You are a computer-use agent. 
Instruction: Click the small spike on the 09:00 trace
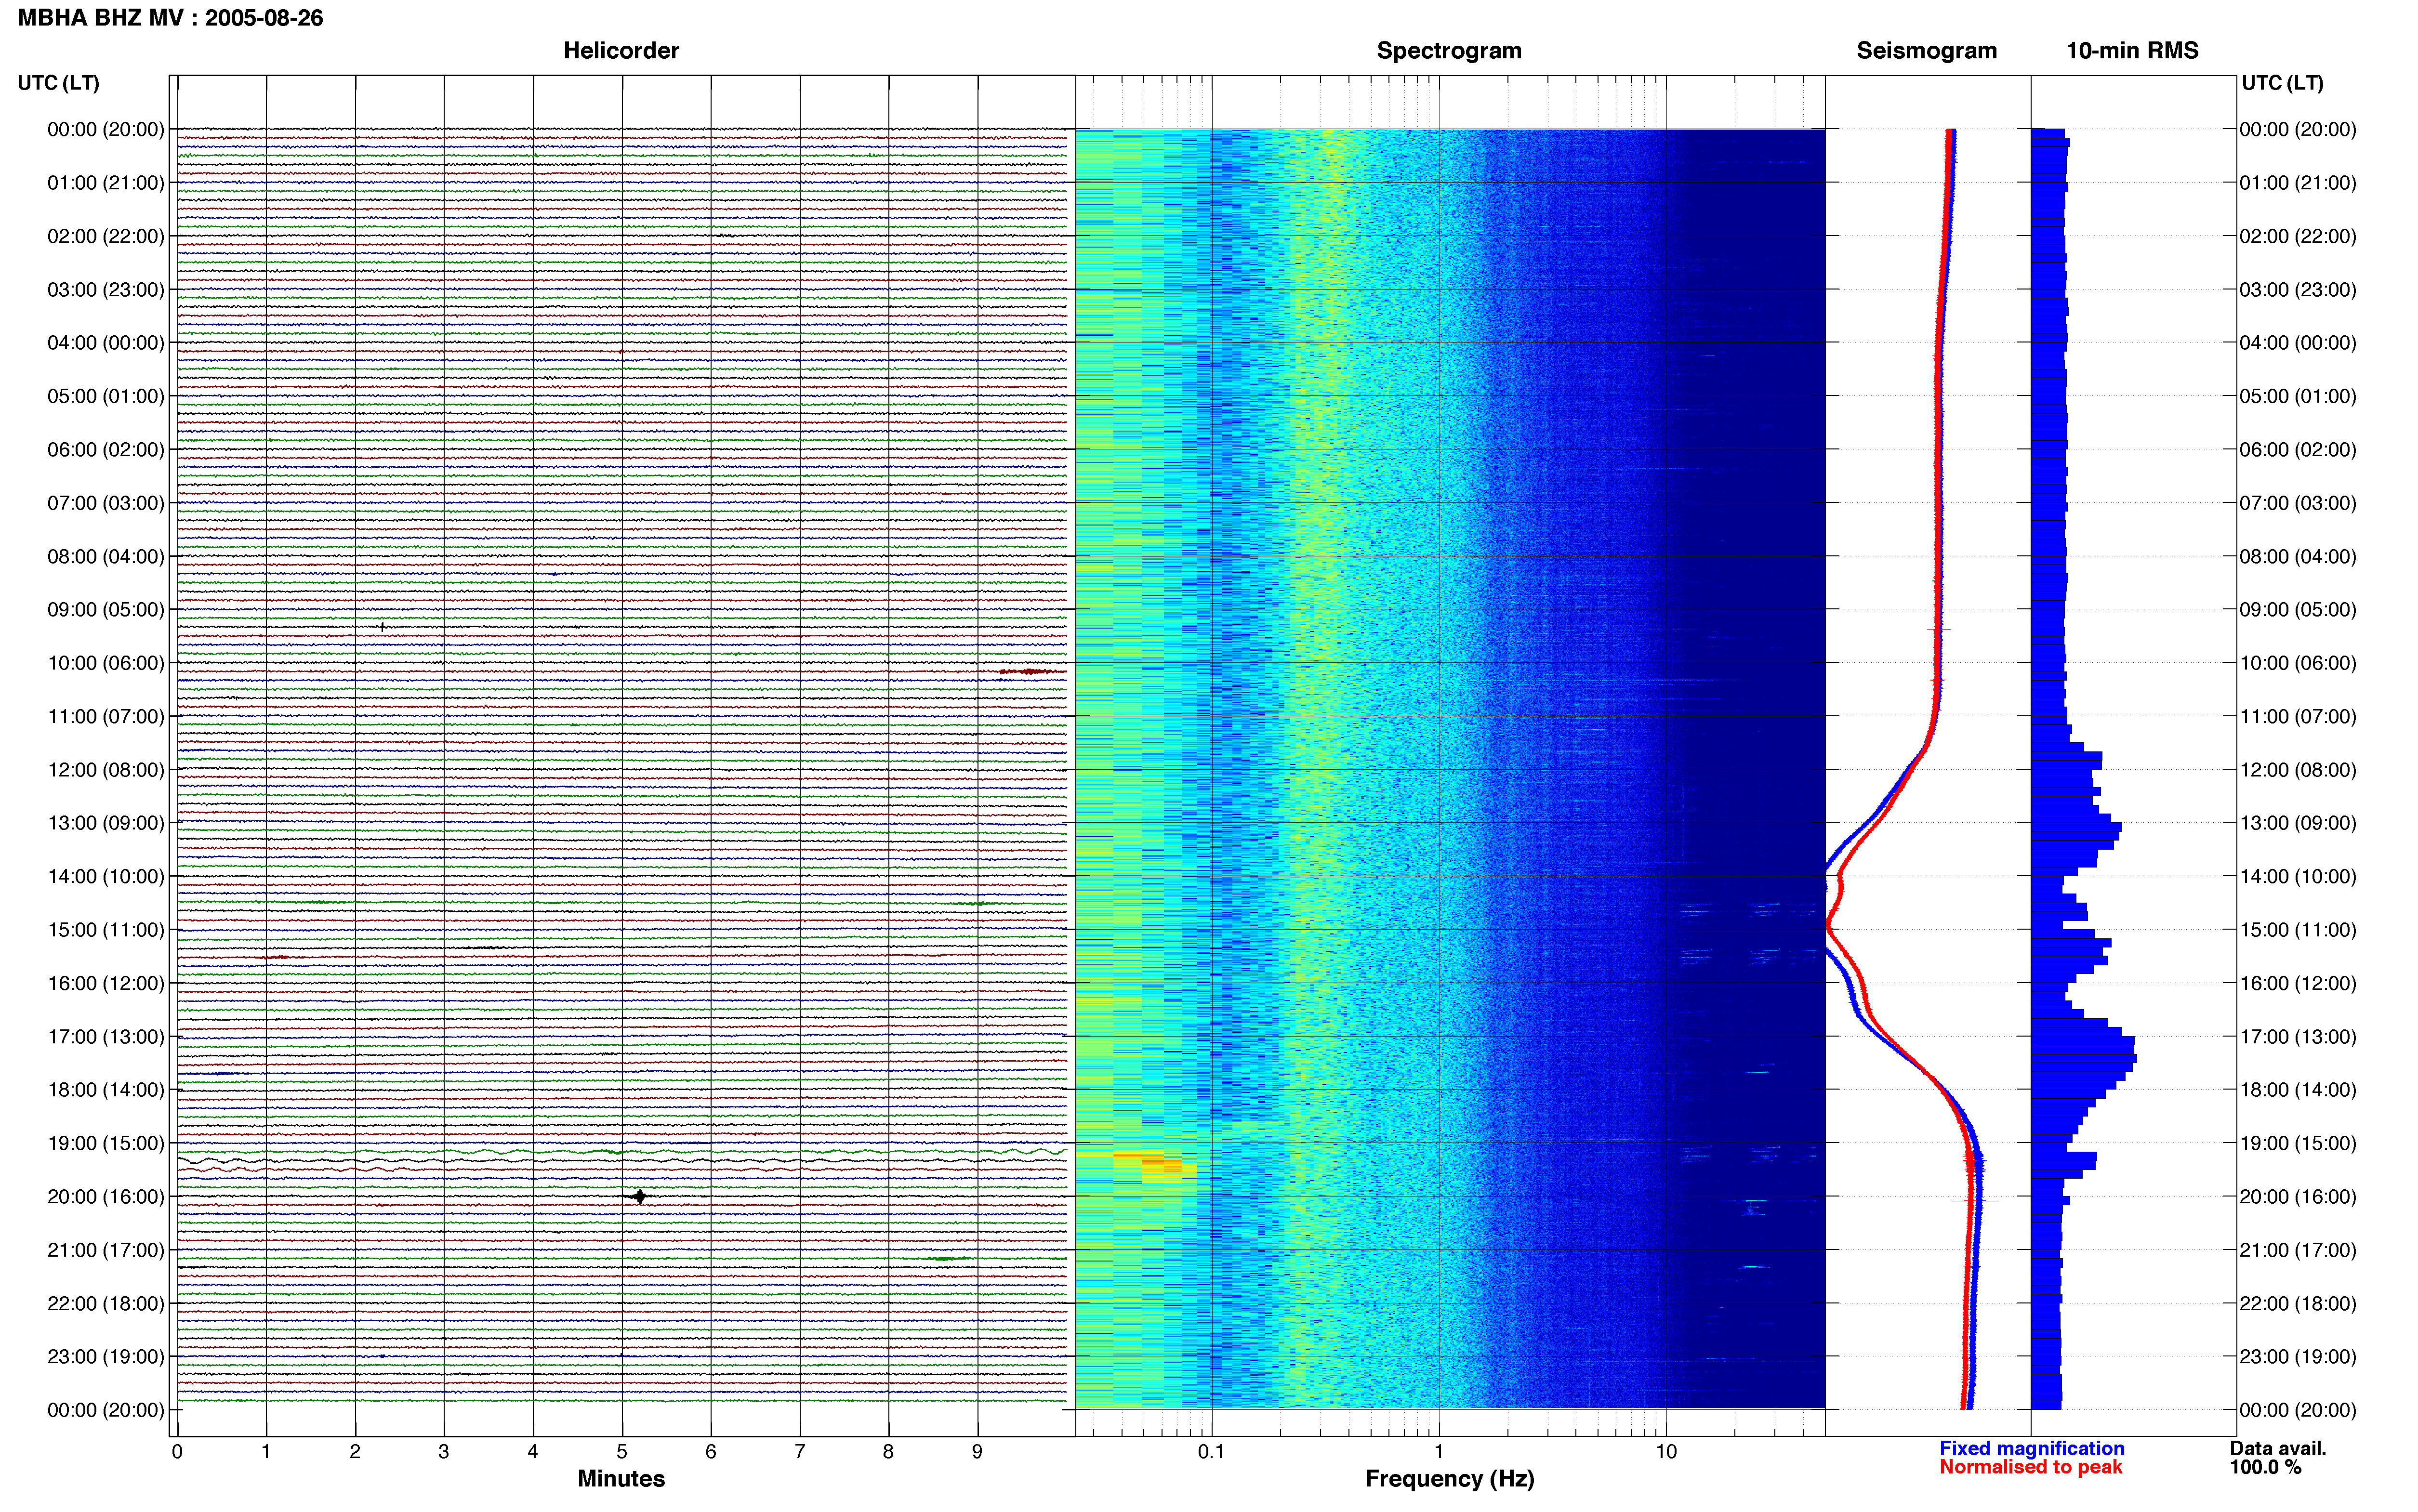[382, 627]
